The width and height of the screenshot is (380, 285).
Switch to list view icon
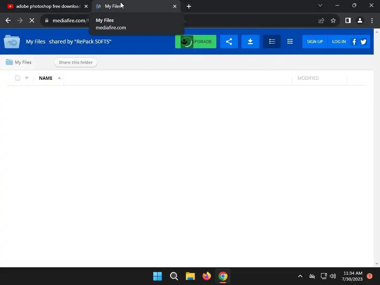[272, 42]
